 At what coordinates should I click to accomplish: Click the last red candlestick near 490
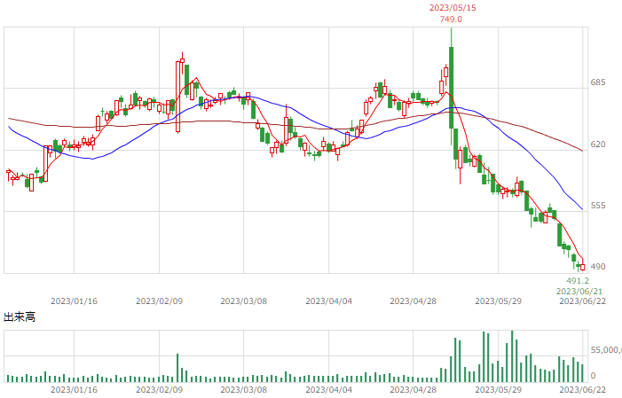point(582,267)
